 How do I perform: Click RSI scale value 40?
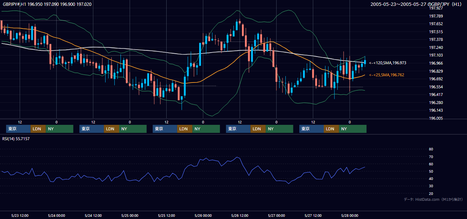pos(431,178)
